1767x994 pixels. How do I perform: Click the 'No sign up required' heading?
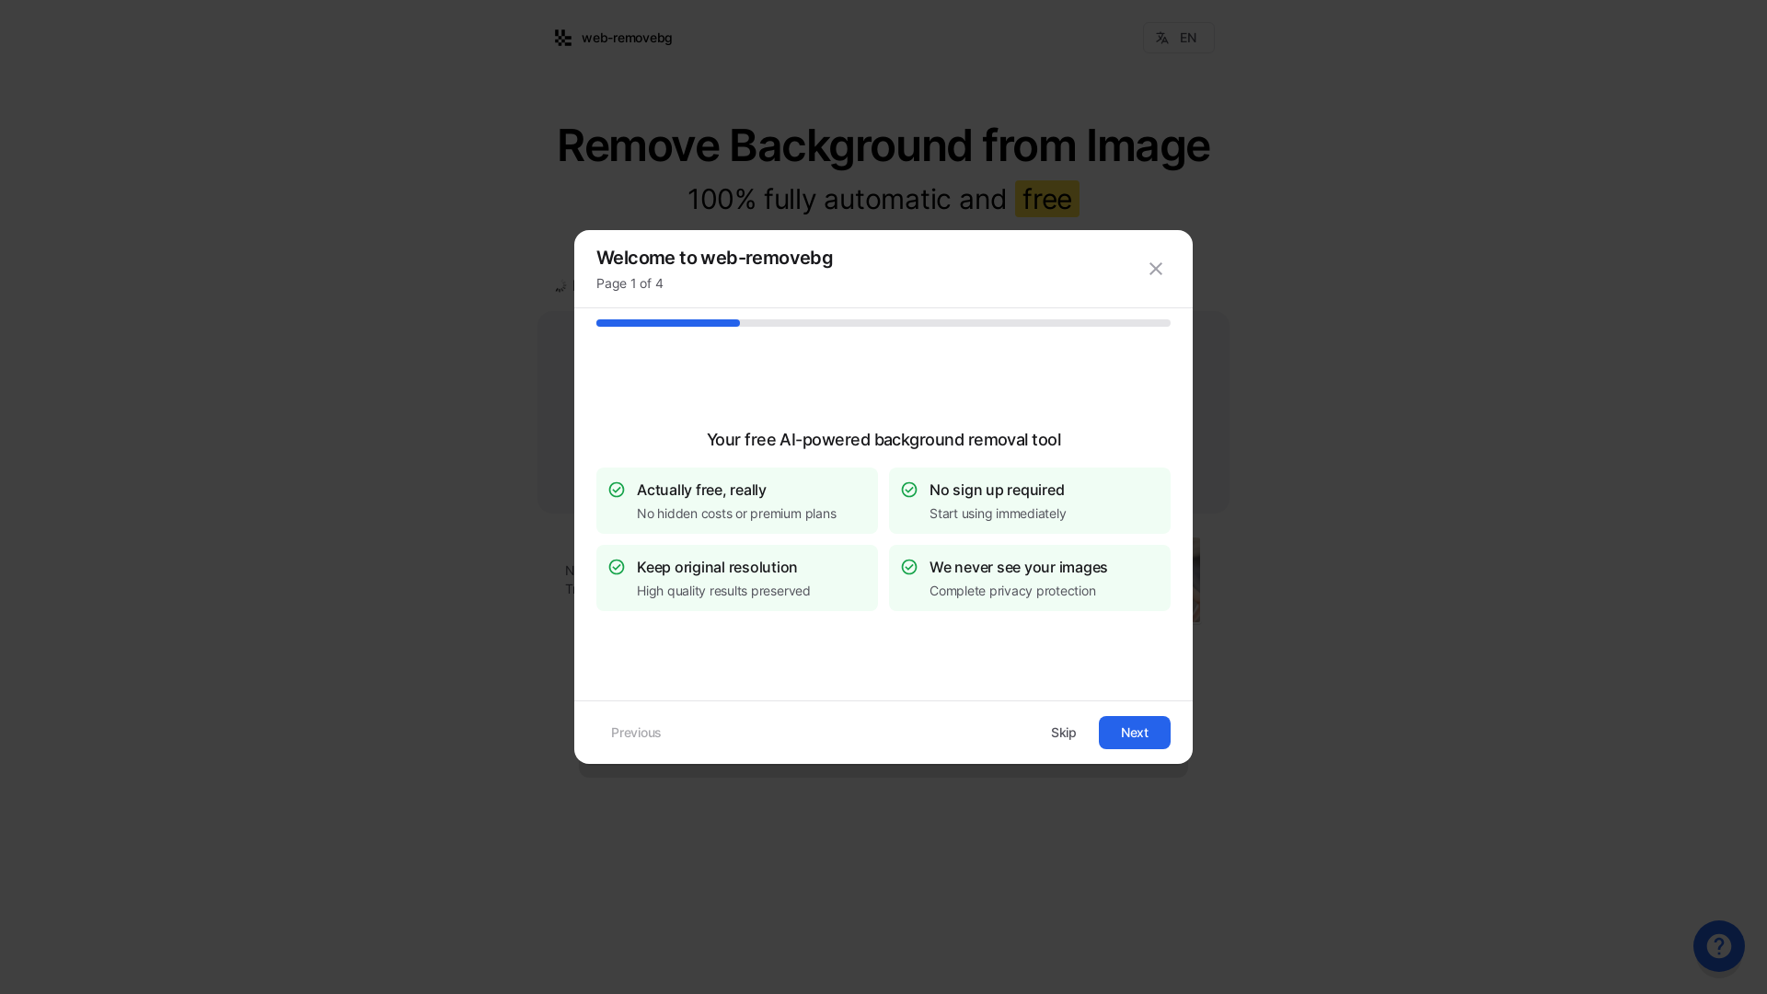(997, 490)
